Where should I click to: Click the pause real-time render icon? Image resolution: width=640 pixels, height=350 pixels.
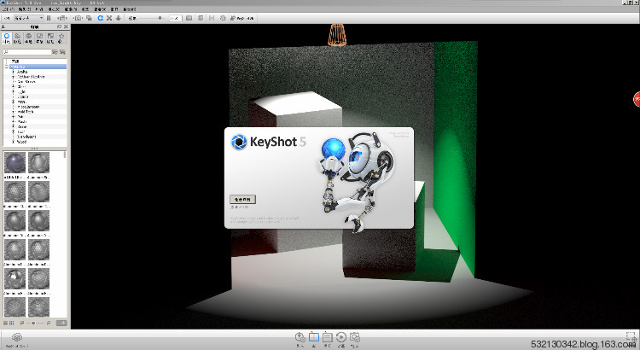coord(49,18)
